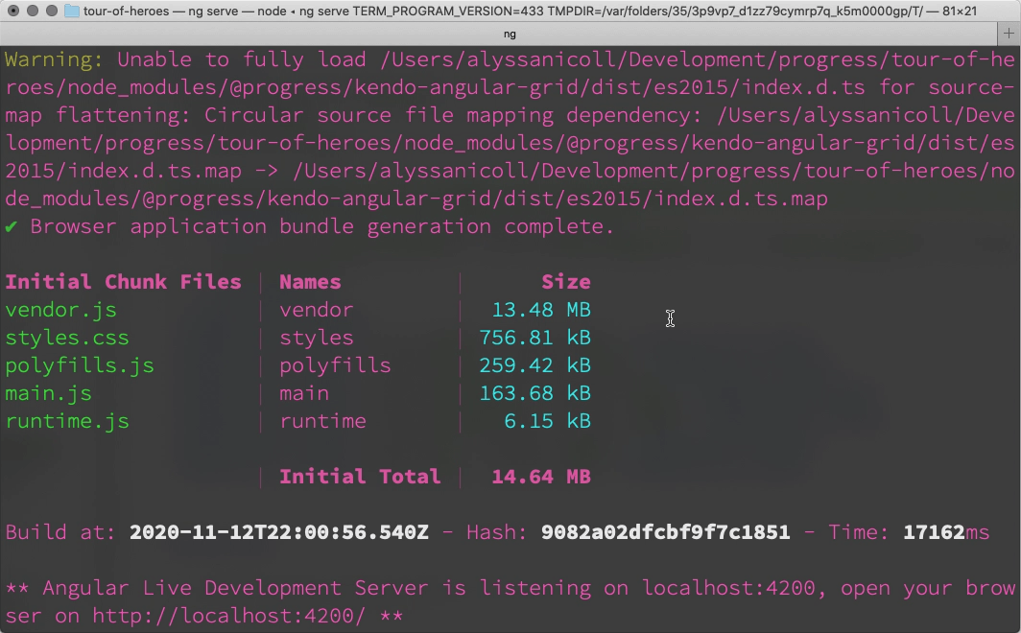Click the 'runtime.js' file name
This screenshot has width=1021, height=633.
tap(67, 422)
